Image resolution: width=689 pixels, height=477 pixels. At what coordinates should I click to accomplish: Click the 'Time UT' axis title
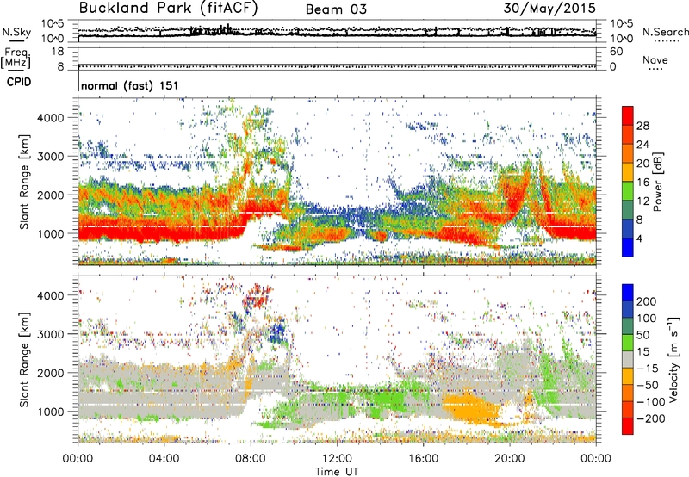tap(337, 472)
